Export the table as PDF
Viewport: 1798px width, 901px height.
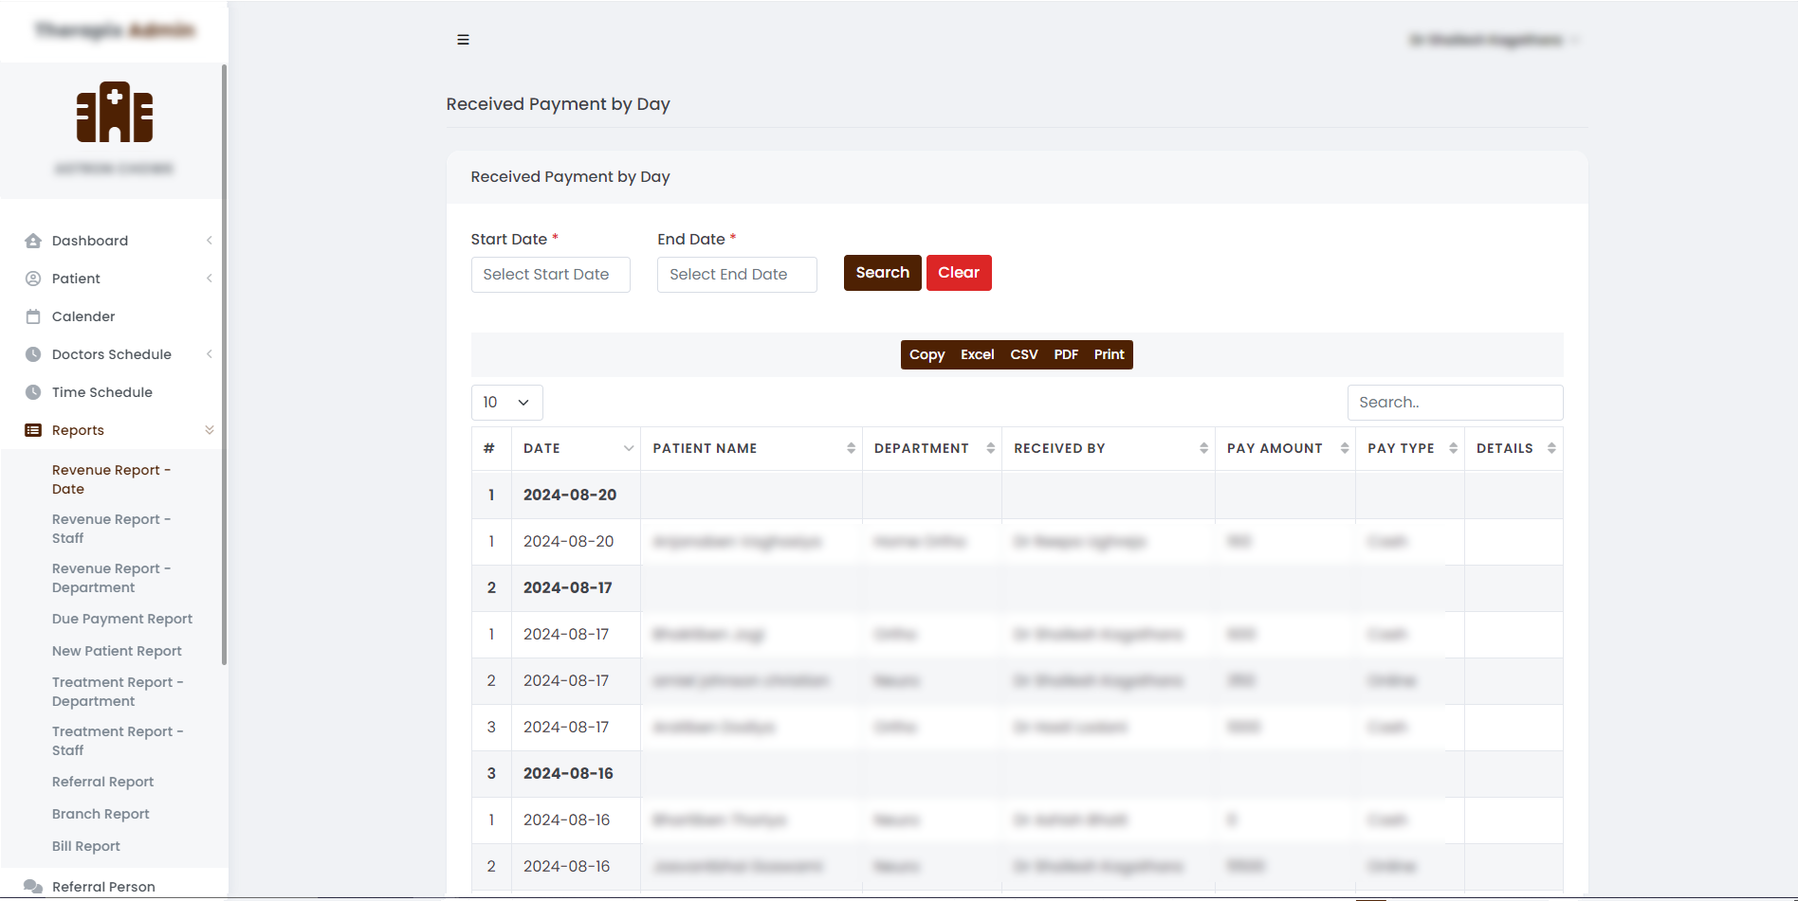click(1065, 354)
